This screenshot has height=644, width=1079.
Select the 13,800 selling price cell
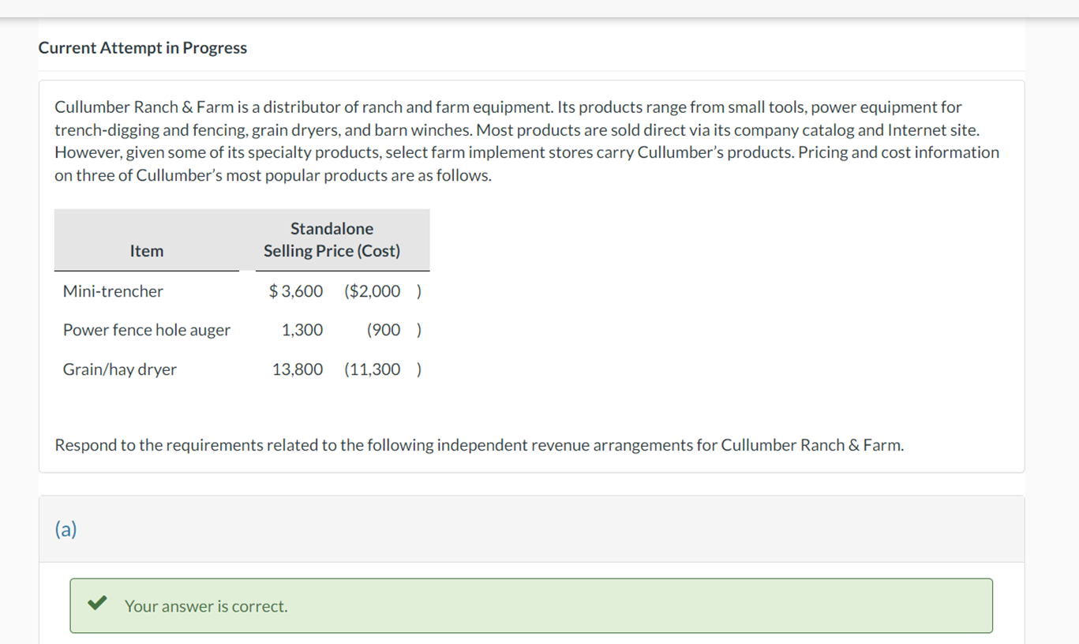298,369
